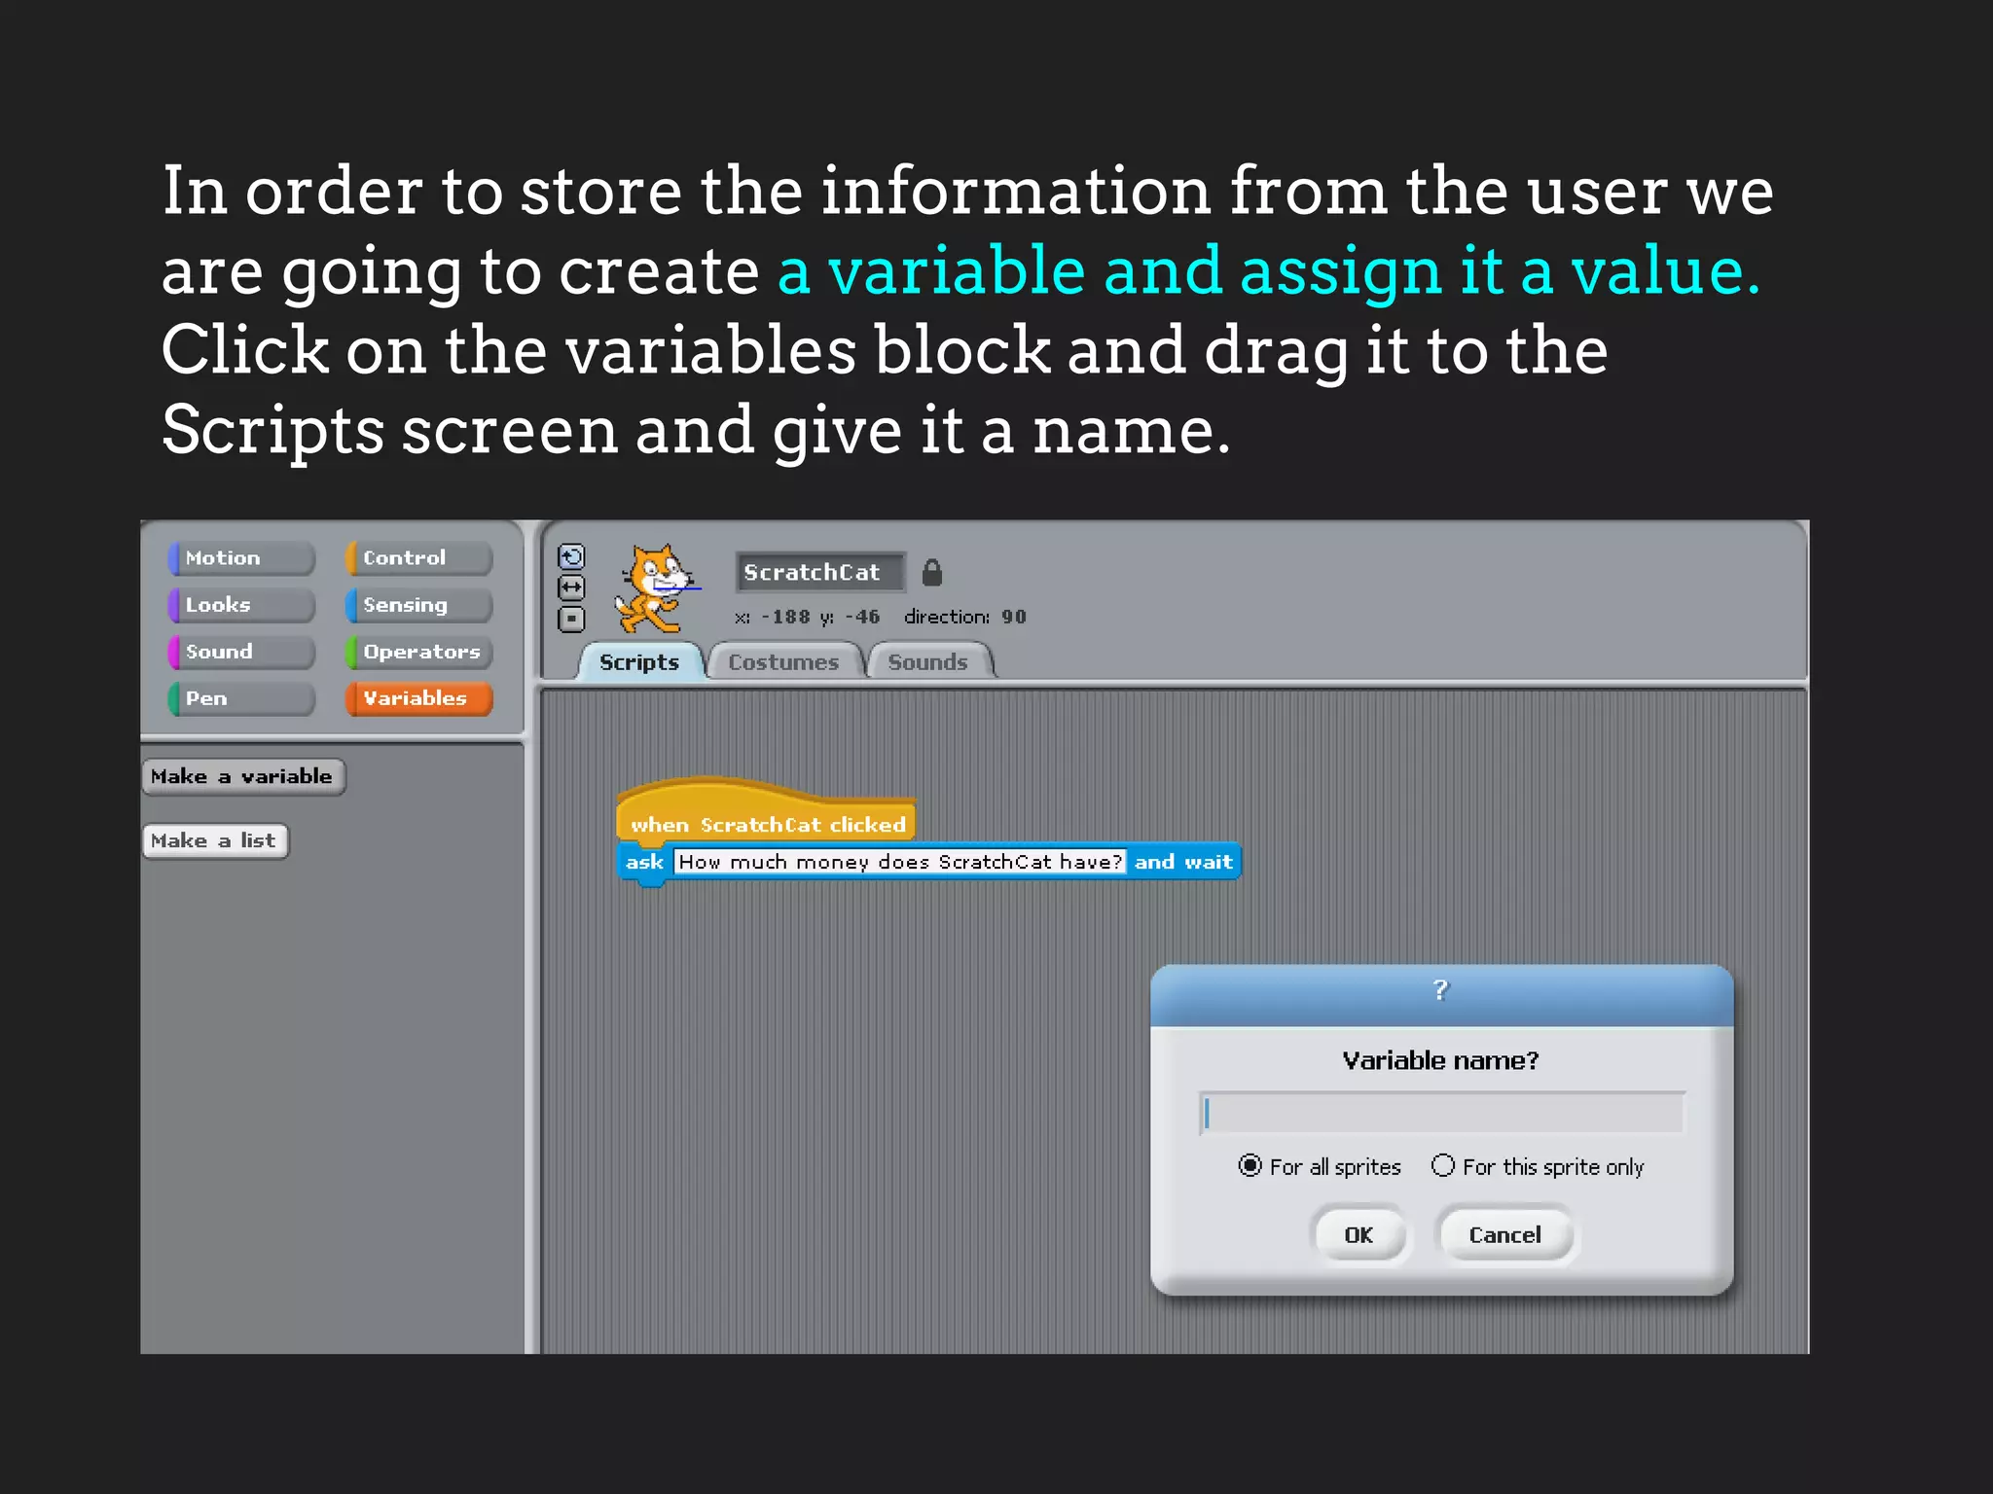
Task: Switch to the Costumes tab
Action: pos(783,661)
